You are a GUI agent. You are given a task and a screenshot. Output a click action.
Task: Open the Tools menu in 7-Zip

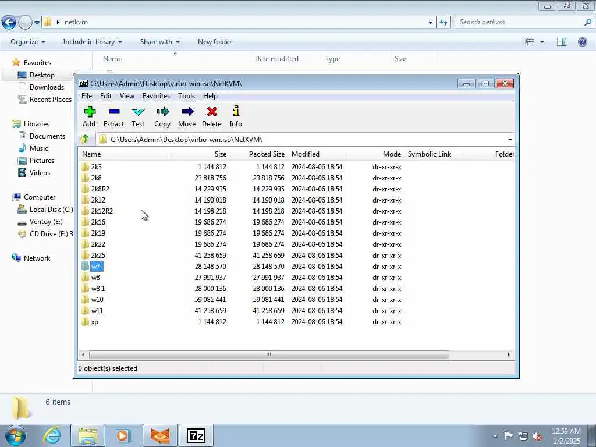(x=186, y=96)
